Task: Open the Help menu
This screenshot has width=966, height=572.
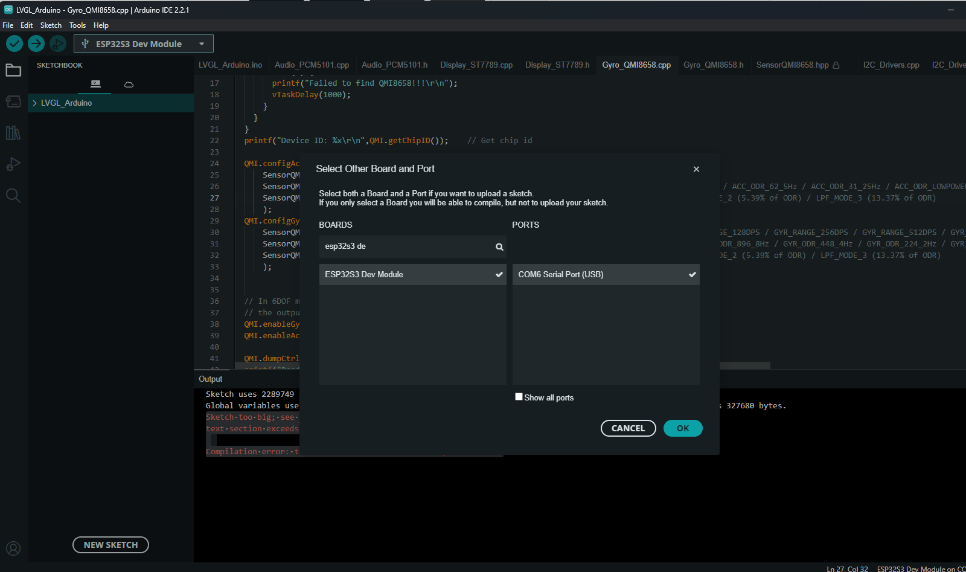Action: [101, 25]
